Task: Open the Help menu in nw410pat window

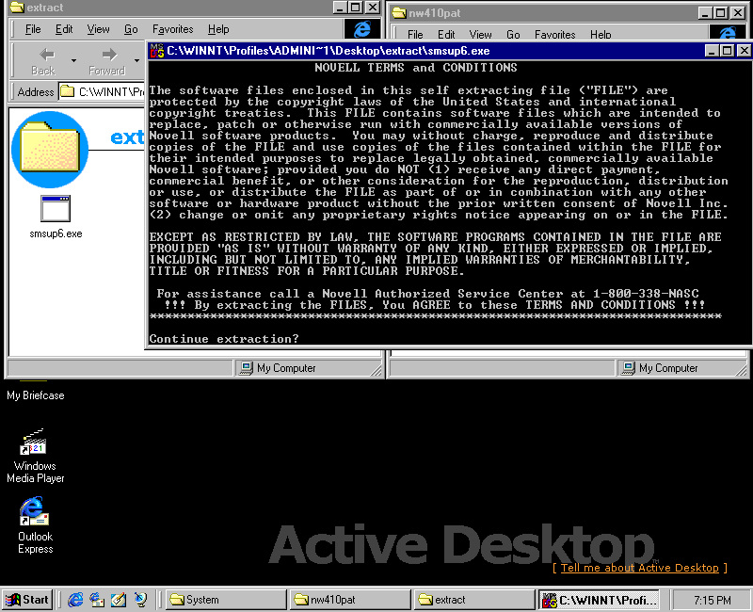Action: 601,34
